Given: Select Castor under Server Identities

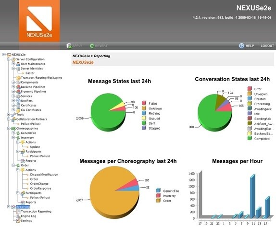Looking at the screenshot, I should (30, 73).
